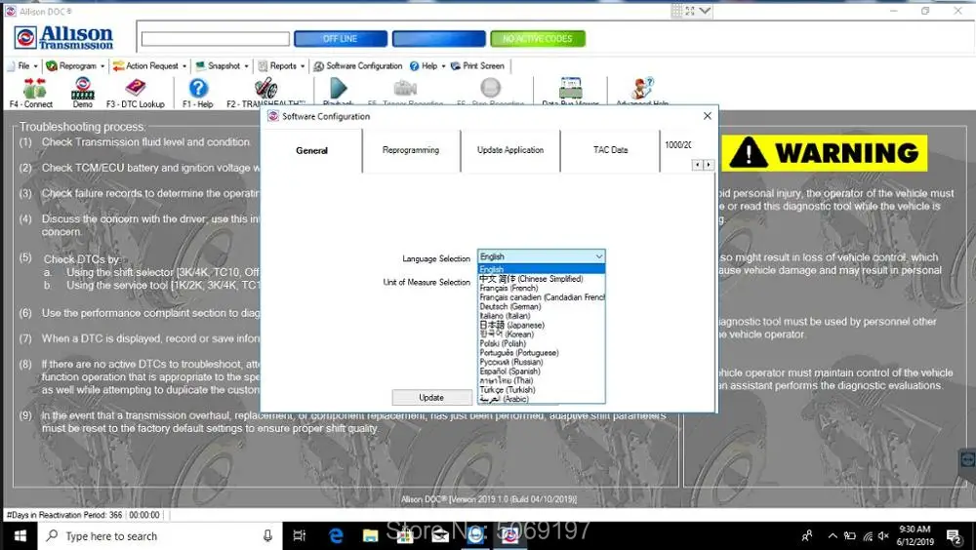This screenshot has width=976, height=550.
Task: Open the Action Center notifications icon
Action: coord(954,535)
